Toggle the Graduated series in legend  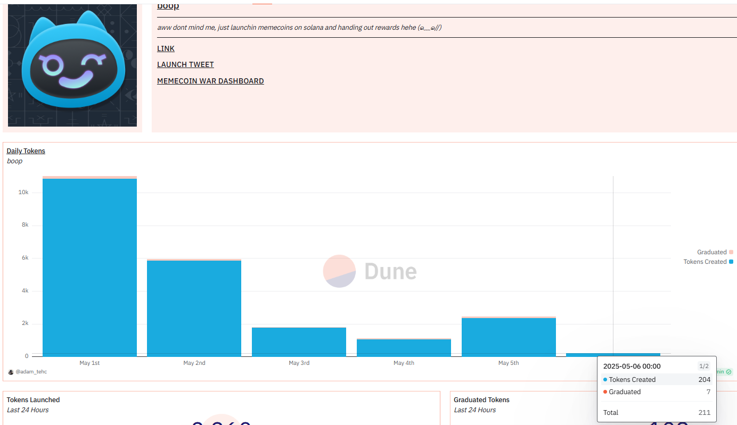pos(711,252)
